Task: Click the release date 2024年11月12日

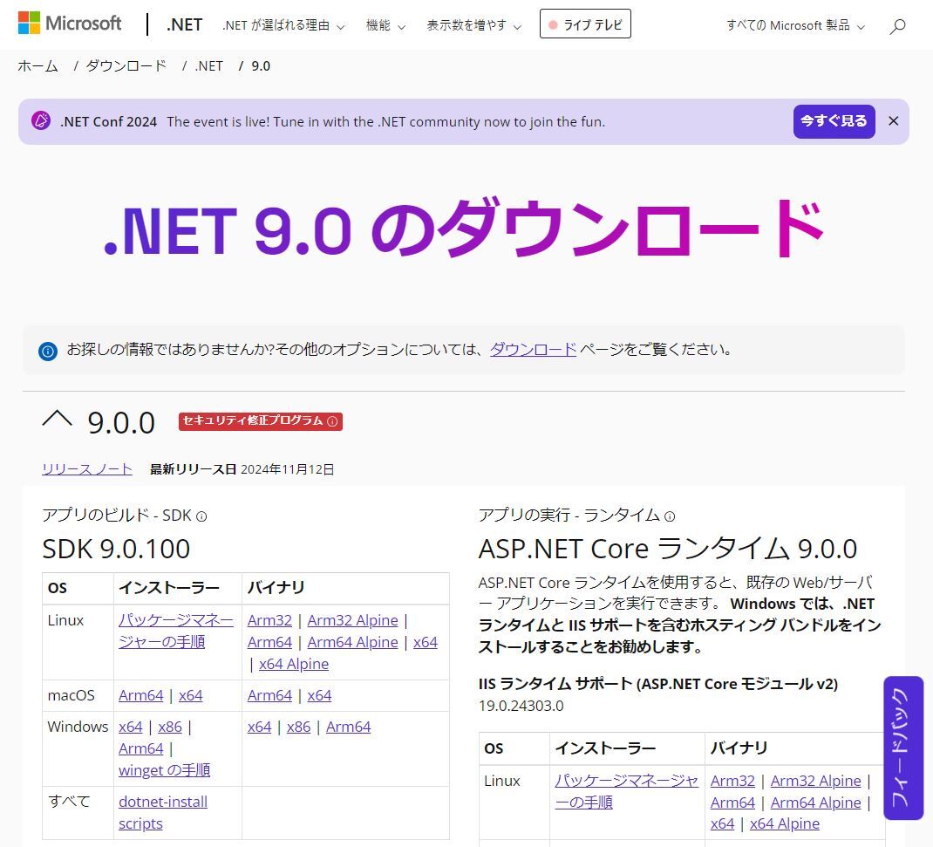Action: [x=288, y=469]
